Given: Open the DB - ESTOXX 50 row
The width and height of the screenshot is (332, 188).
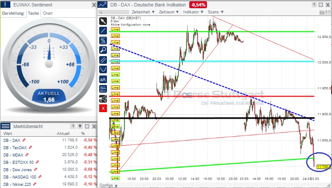Looking at the screenshot, I should 49,162.
